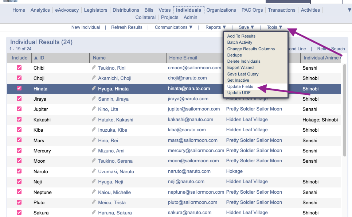Edit Kaiou, Michelle via pencil icon
Image resolution: width=352 pixels, height=217 pixels.
click(94, 192)
